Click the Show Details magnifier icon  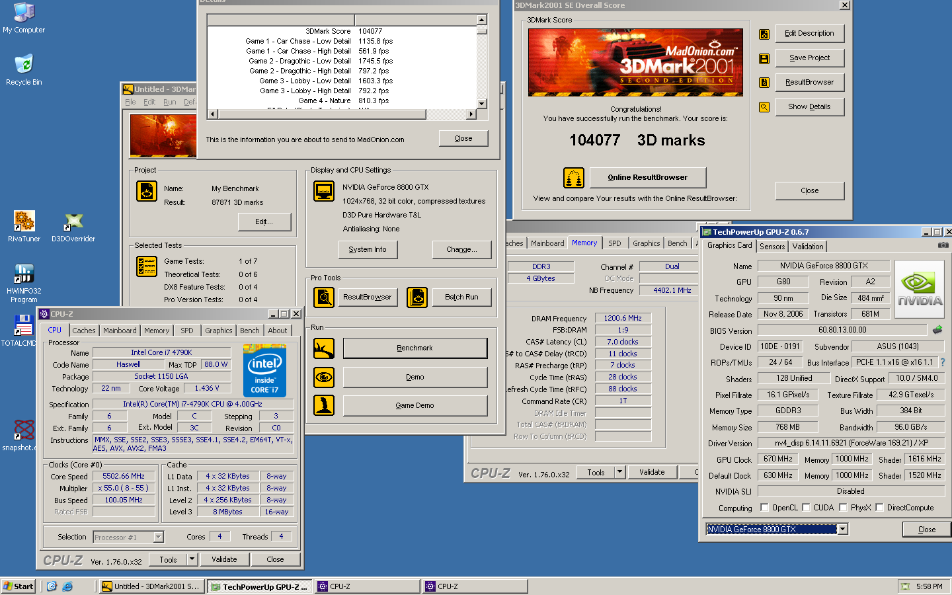[764, 107]
